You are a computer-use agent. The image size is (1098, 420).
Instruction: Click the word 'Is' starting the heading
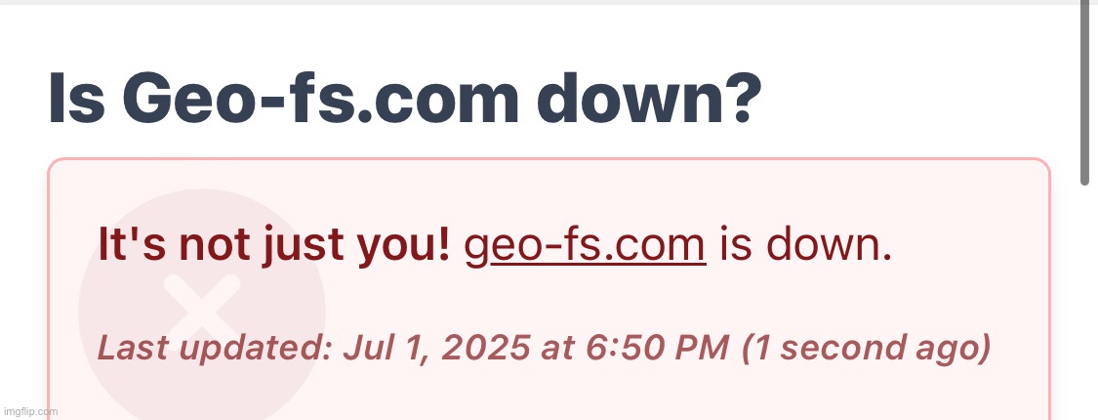[75, 100]
